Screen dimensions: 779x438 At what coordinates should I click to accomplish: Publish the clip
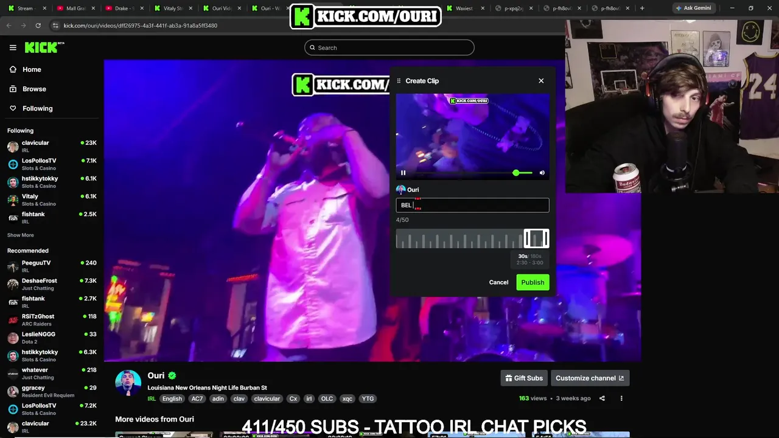[x=533, y=282]
